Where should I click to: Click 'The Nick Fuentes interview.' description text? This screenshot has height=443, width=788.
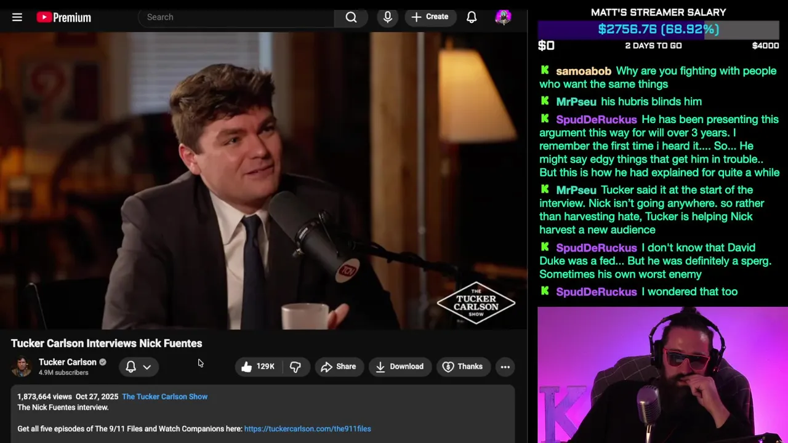pos(63,407)
